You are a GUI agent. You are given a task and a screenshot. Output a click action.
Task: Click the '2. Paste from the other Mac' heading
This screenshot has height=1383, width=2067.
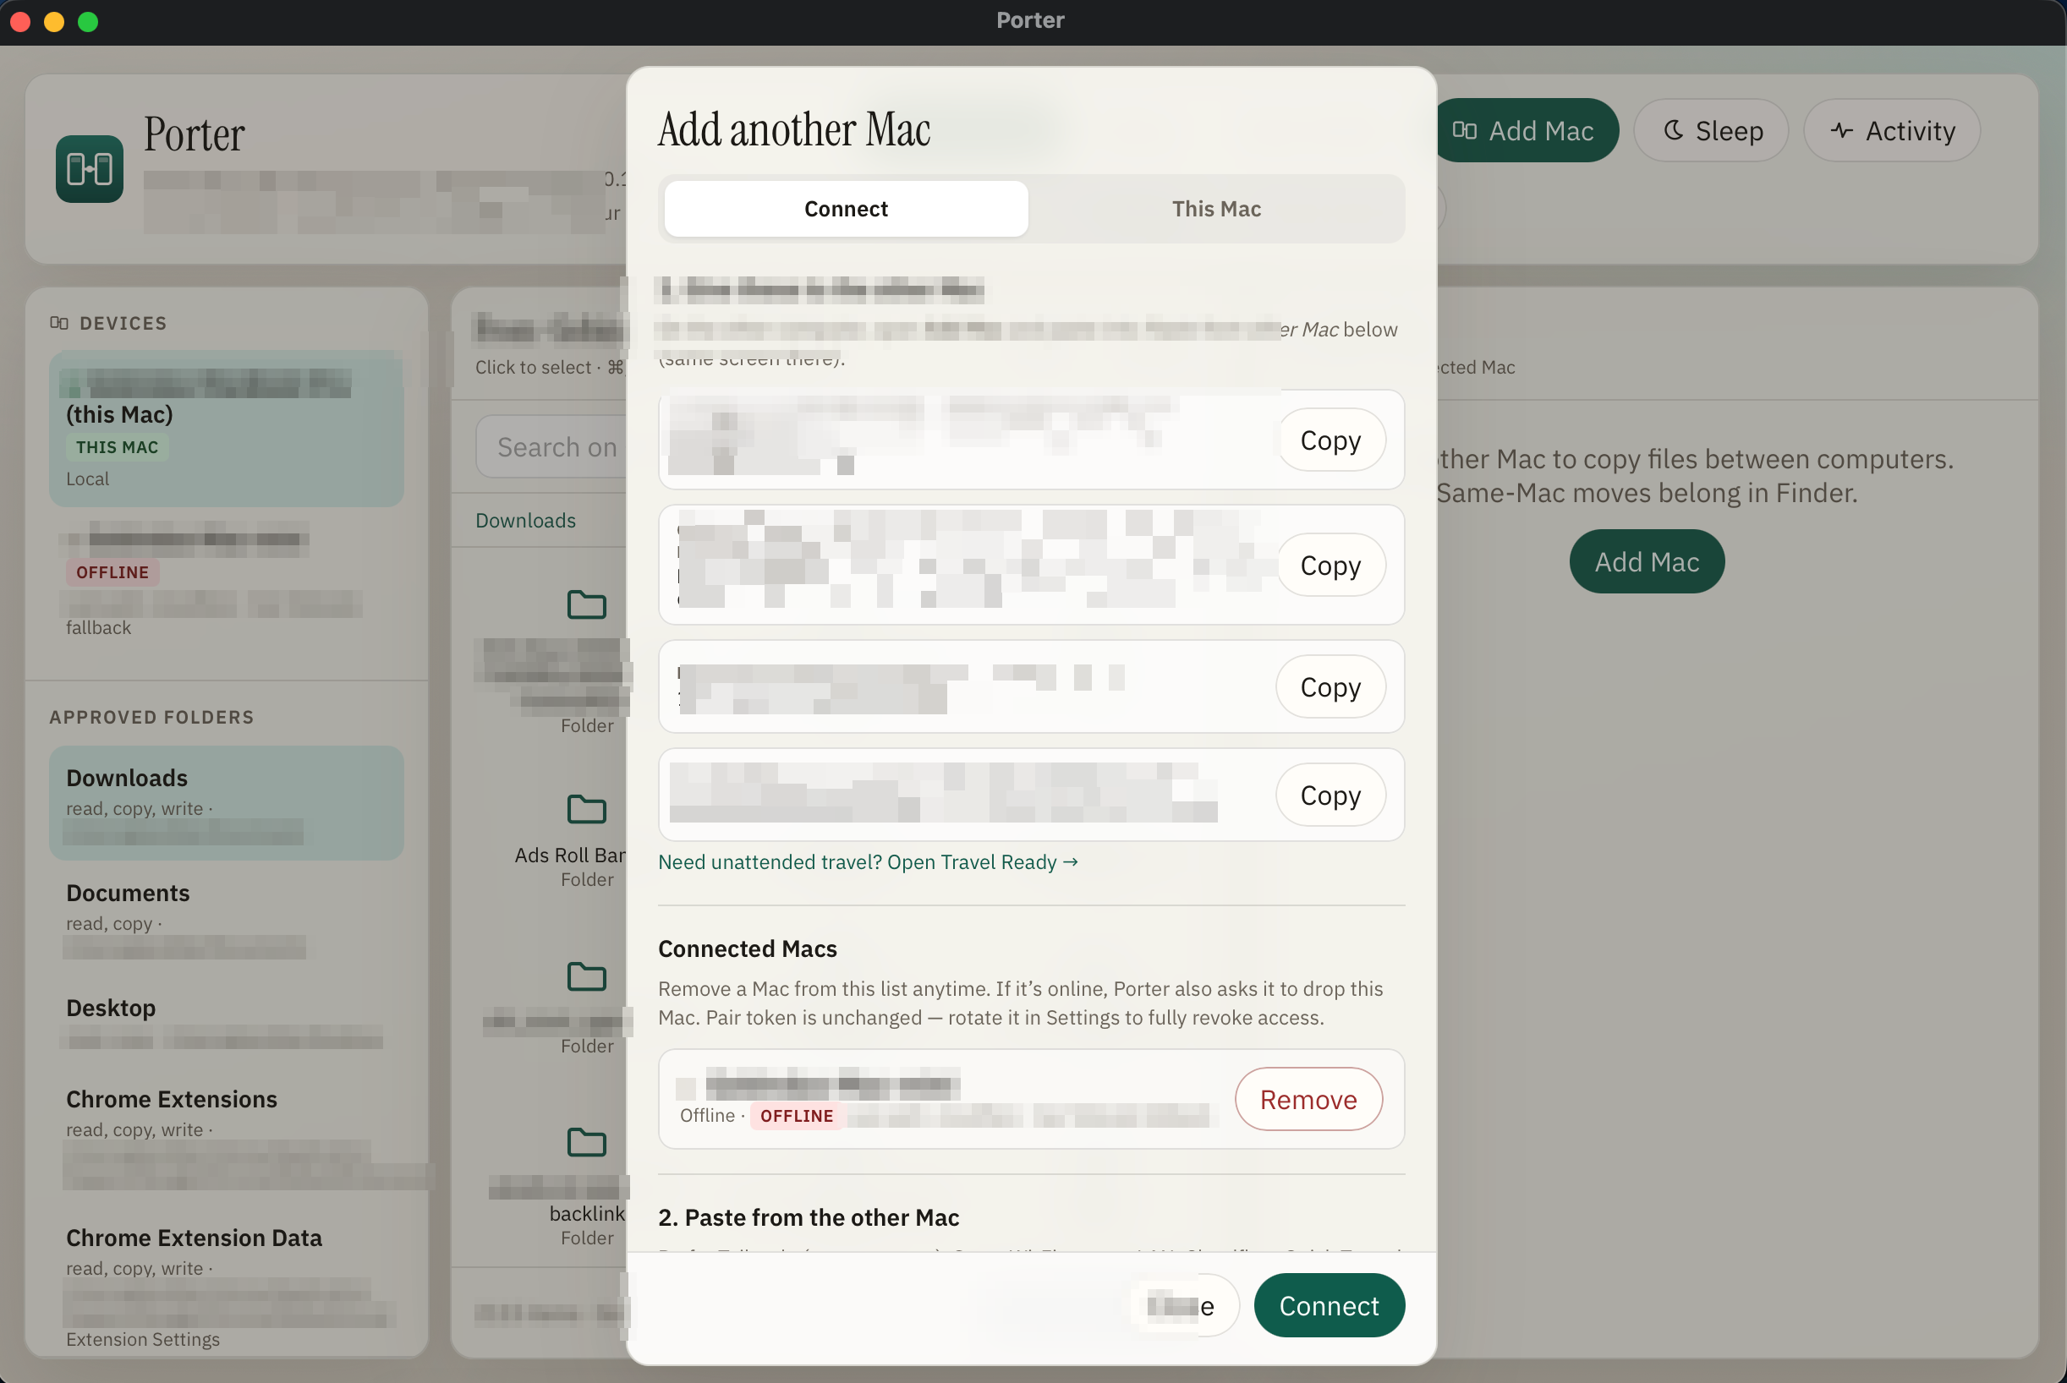click(x=808, y=1217)
